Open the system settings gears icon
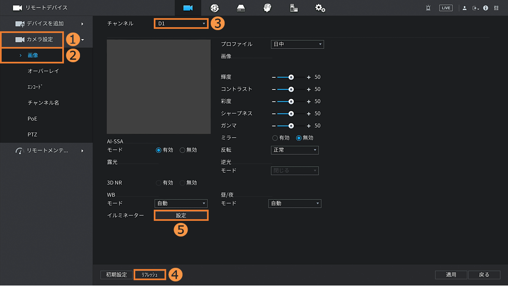 coord(320,8)
